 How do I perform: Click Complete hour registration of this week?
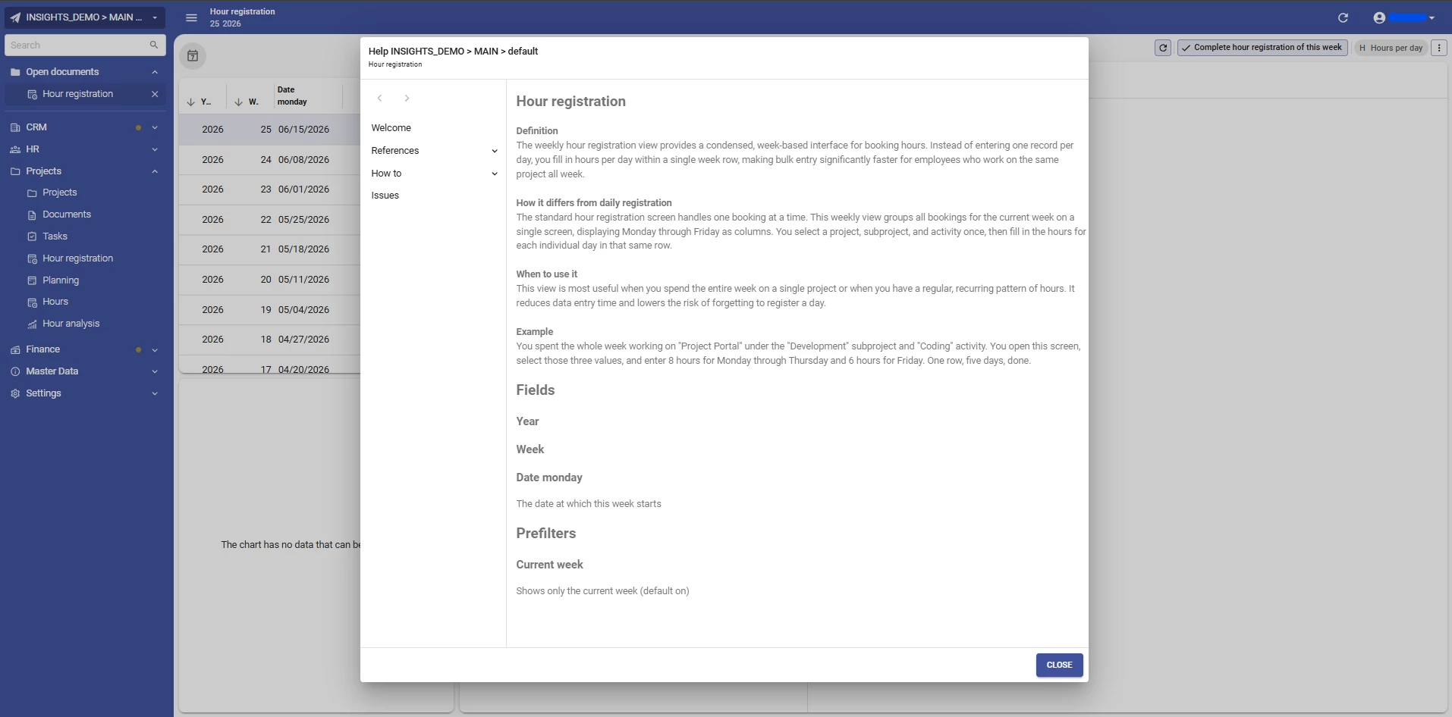(1262, 48)
